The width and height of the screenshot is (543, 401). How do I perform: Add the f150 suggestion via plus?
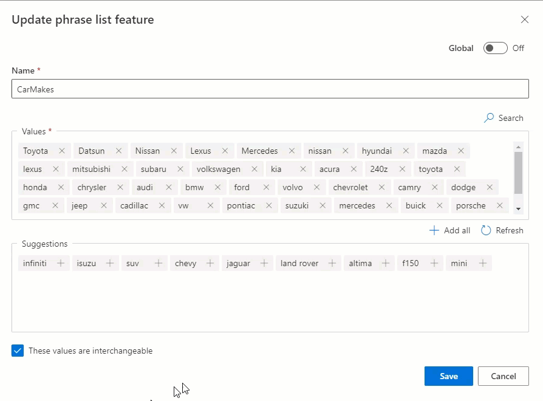click(434, 263)
